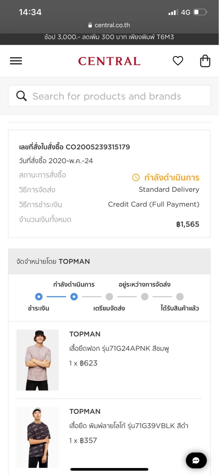
Task: Open the shopping bag cart
Action: pos(205,61)
